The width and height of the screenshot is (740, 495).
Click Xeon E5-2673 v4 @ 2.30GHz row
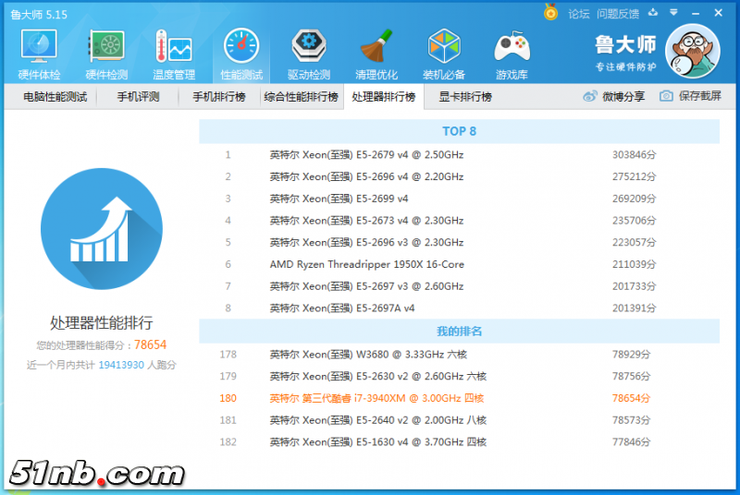tap(459, 221)
